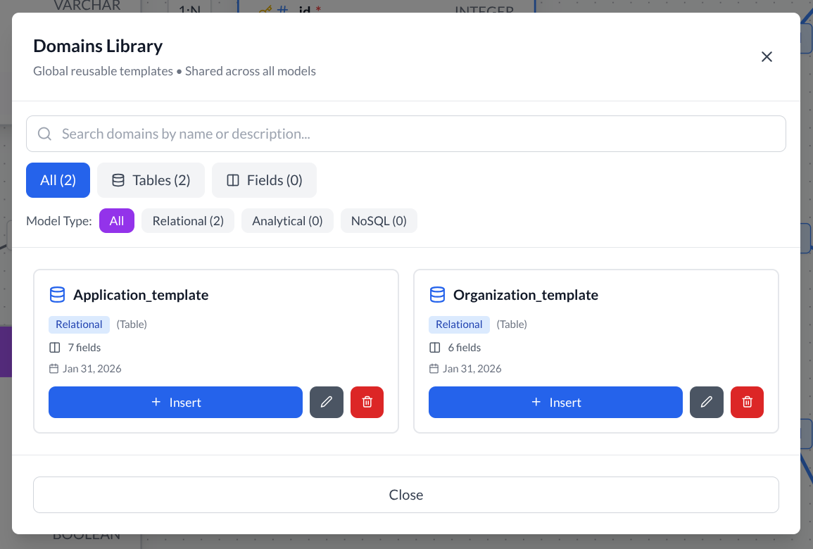Click the delete trash icon for Application_template
This screenshot has height=549, width=813.
point(367,402)
